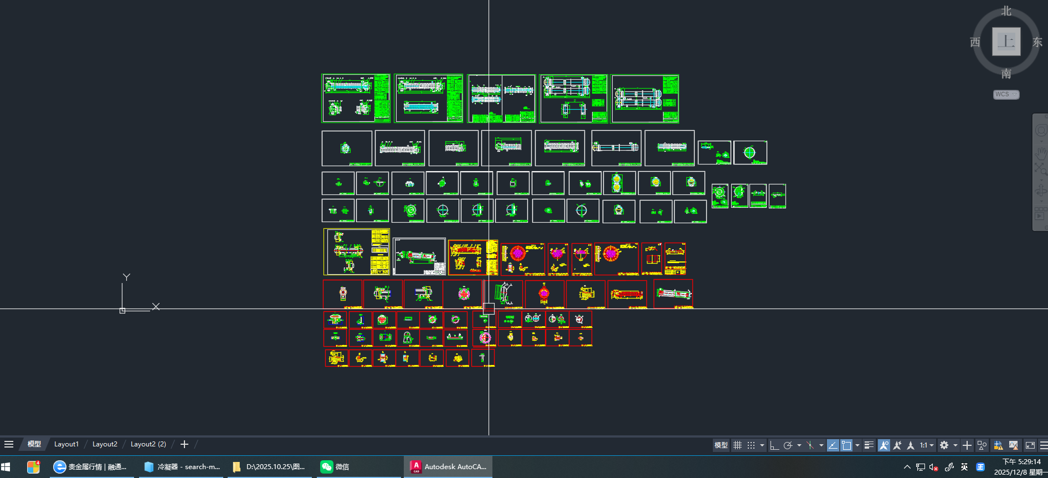The image size is (1048, 478).
Task: Toggle the drawing grid display icon
Action: coord(737,445)
